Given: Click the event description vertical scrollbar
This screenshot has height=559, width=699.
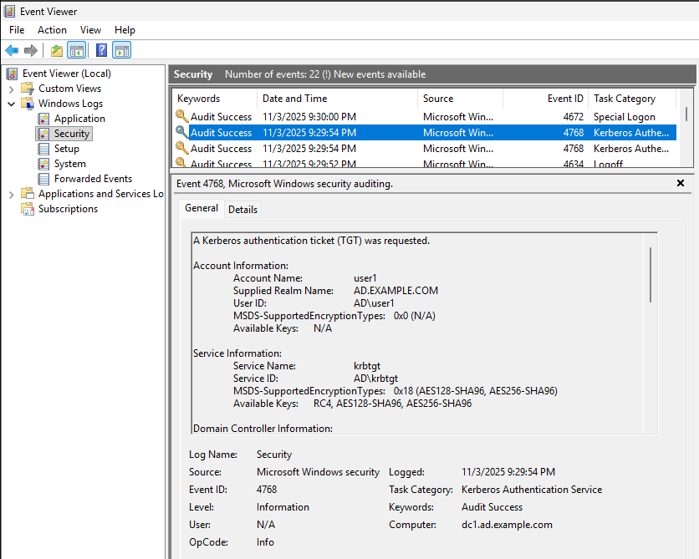Looking at the screenshot, I should tap(651, 276).
